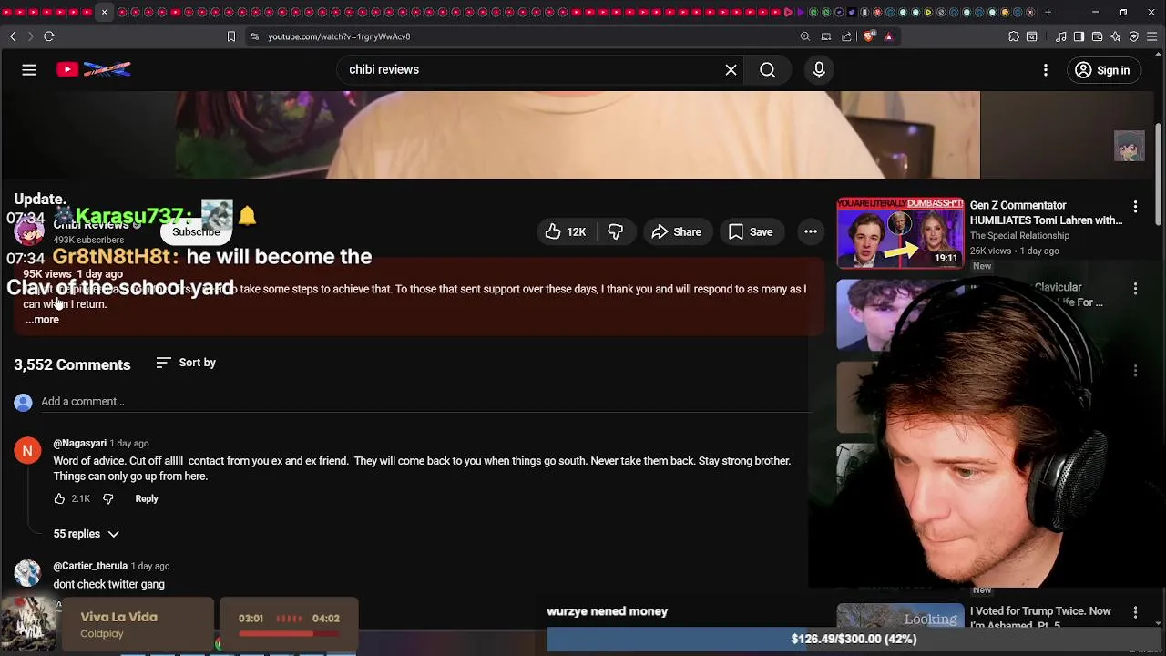Click the page vertical scrollbar
Screen dimensions: 1166x656
click(x=1159, y=173)
